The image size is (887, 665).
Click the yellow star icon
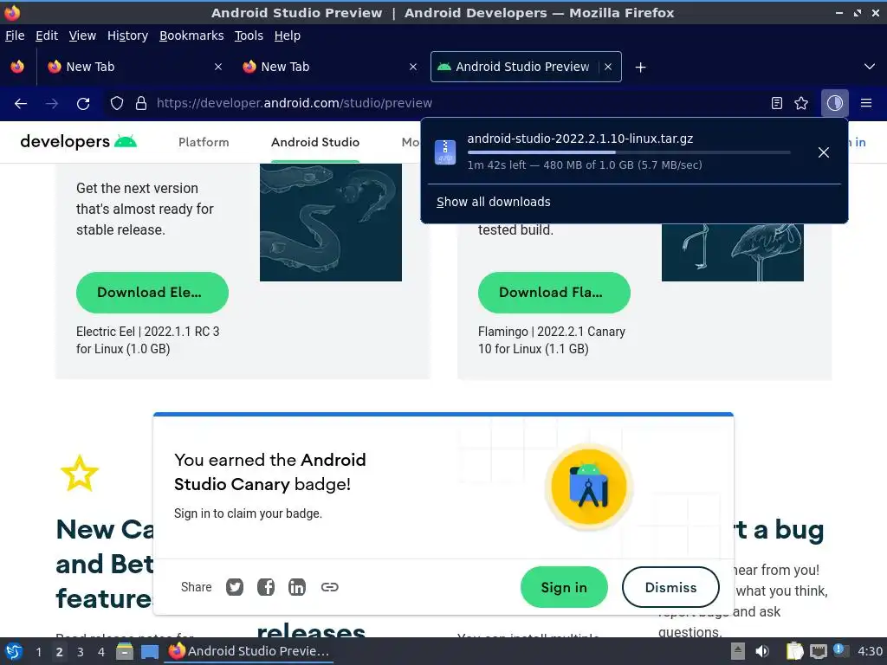pos(80,473)
